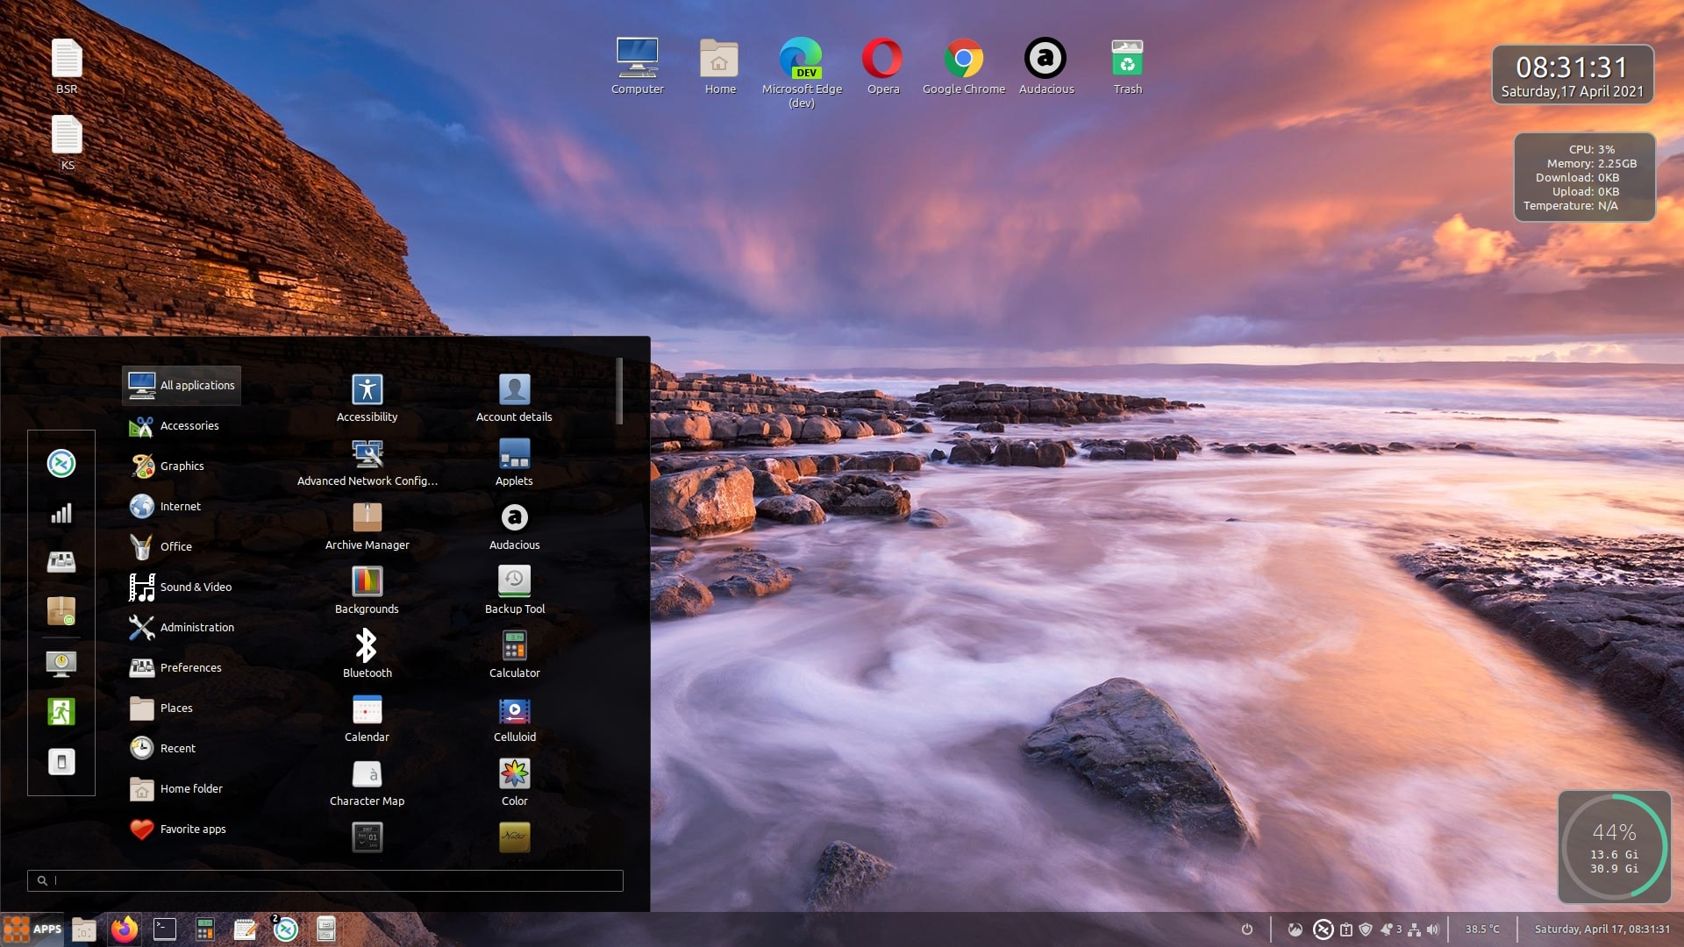This screenshot has width=1684, height=947.
Task: Open Home folder from menu categories
Action: [x=182, y=788]
